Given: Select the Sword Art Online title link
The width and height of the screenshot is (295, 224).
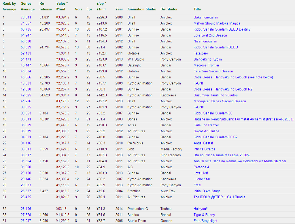Looking at the screenshot, I should pos(206,131).
